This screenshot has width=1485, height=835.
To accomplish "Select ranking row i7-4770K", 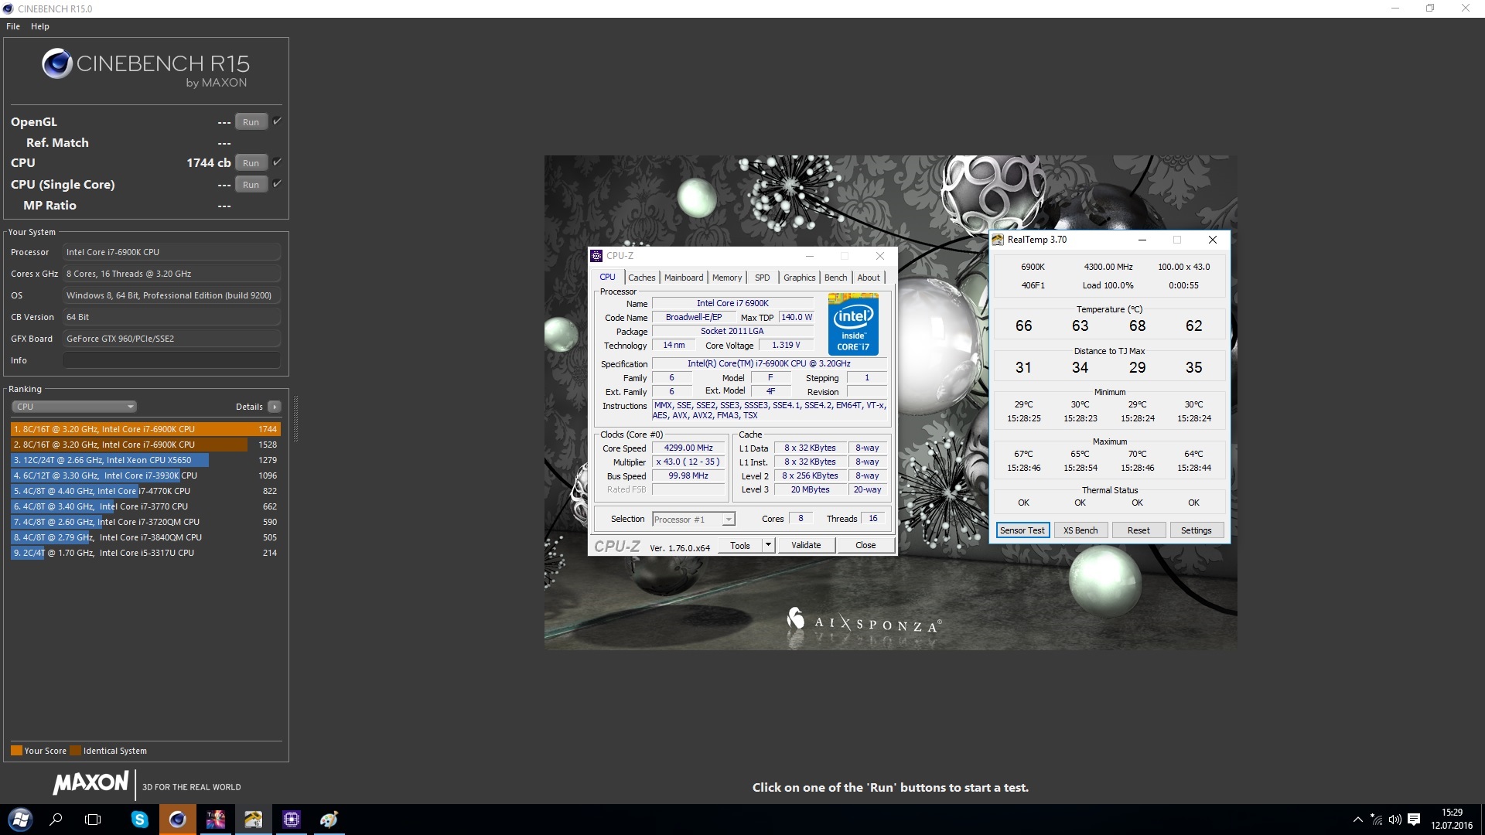I will (x=145, y=491).
